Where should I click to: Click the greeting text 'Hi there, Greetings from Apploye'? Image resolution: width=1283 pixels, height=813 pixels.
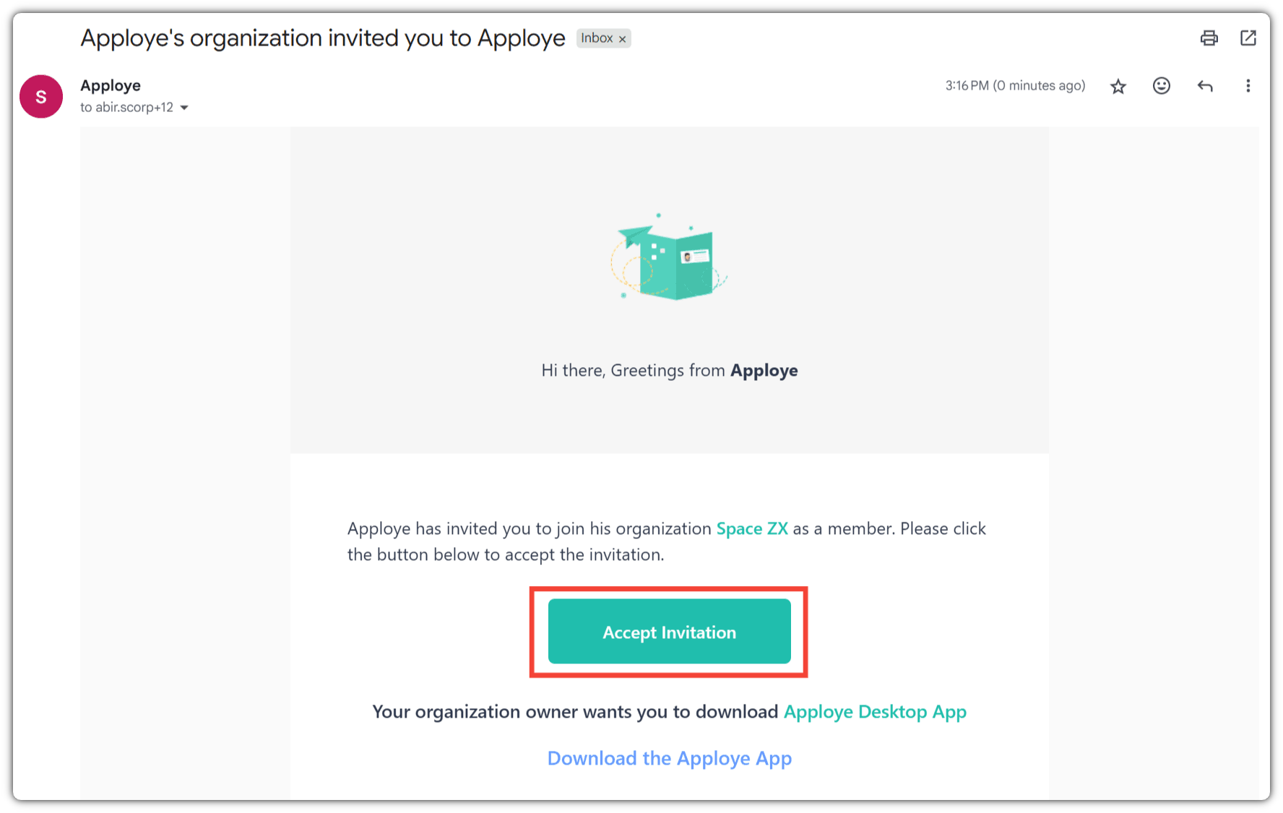(x=669, y=371)
